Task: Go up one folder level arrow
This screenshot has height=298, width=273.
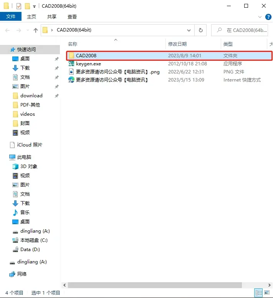Action: click(36, 30)
